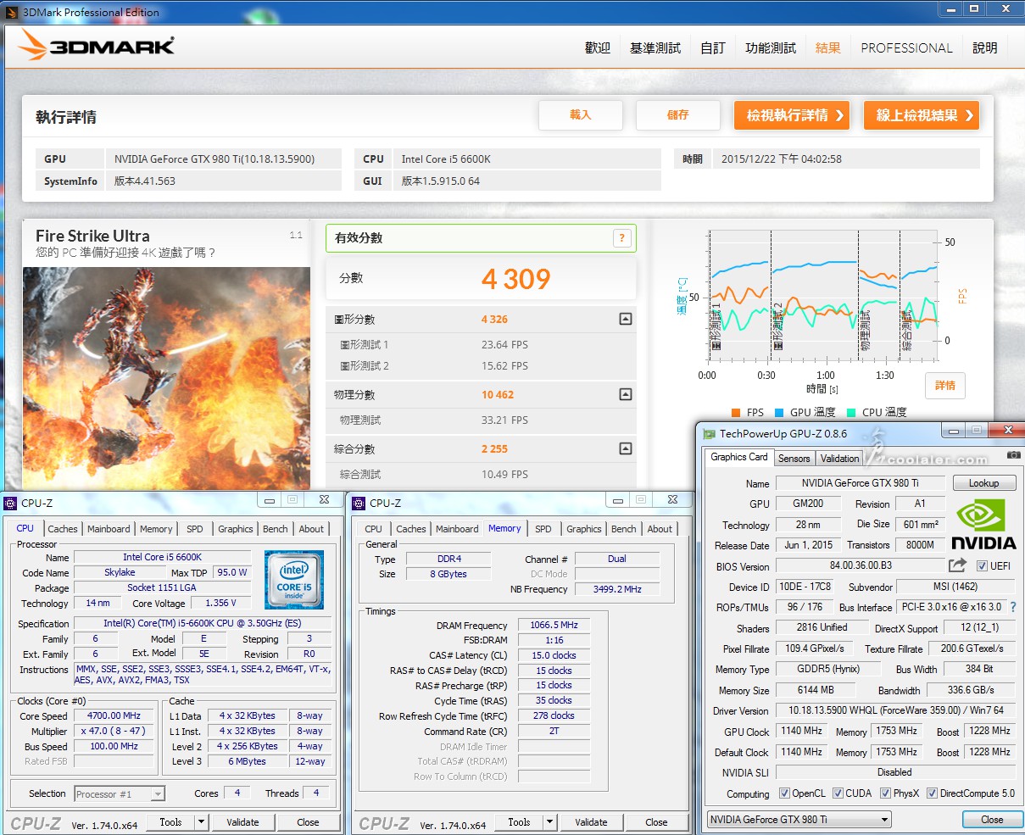1025x835 pixels.
Task: Open Tools dropdown arrow in left CPU-Z
Action: 201,821
